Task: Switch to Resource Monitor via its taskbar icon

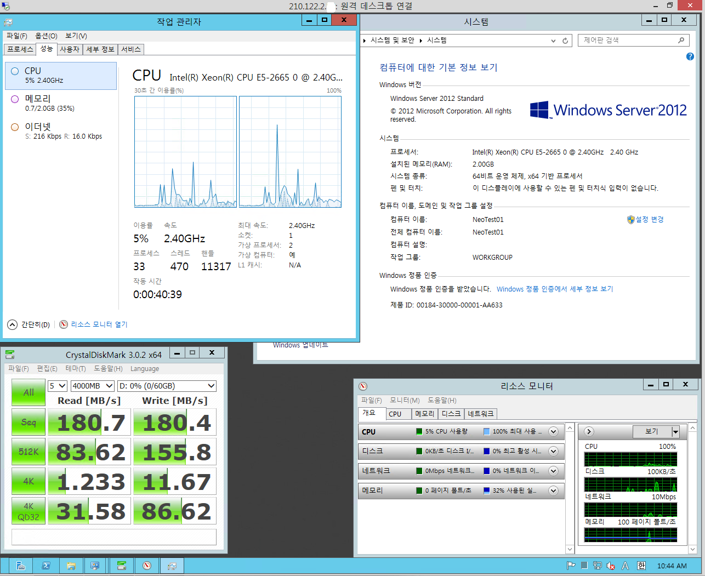Action: coord(147,566)
